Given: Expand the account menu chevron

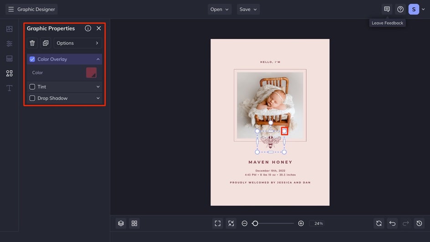Looking at the screenshot, I should tap(424, 9).
